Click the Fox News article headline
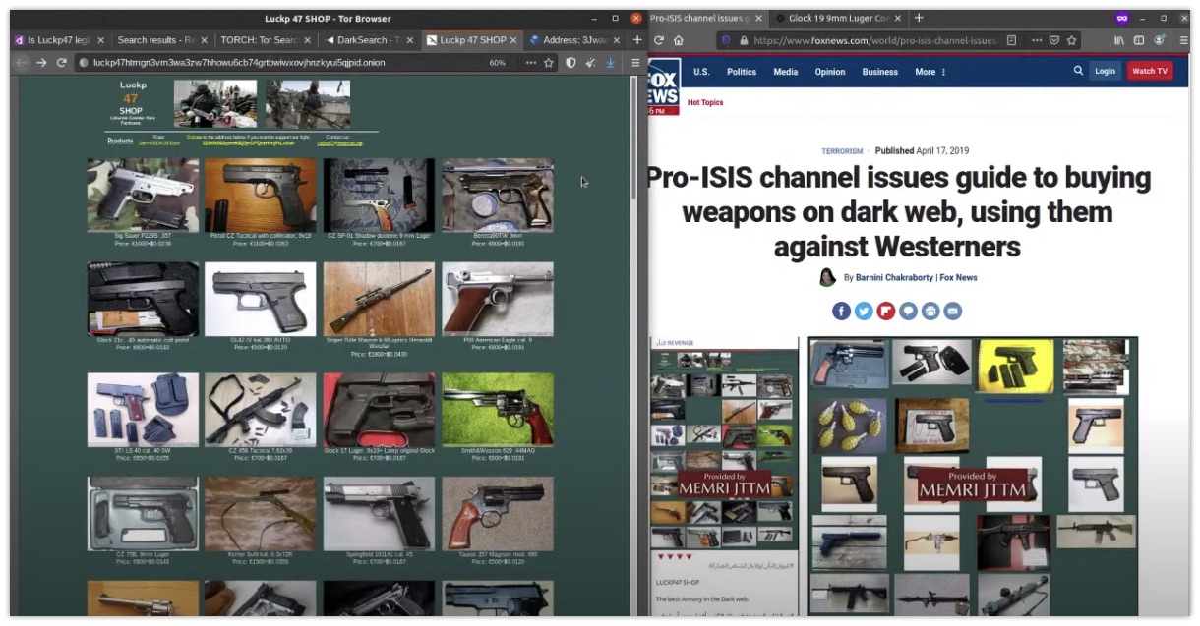Image resolution: width=1200 pixels, height=626 pixels. (897, 211)
